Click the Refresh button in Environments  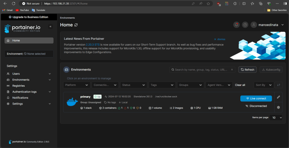pyautogui.click(x=247, y=70)
